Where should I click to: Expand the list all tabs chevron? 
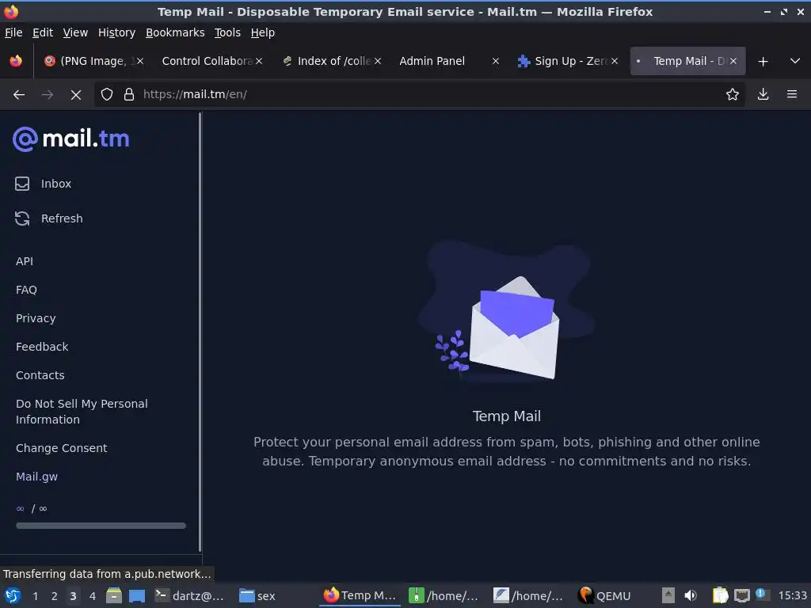tap(795, 61)
